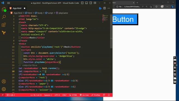
Task: Open errors and warnings count in status bar
Action: tap(11, 95)
